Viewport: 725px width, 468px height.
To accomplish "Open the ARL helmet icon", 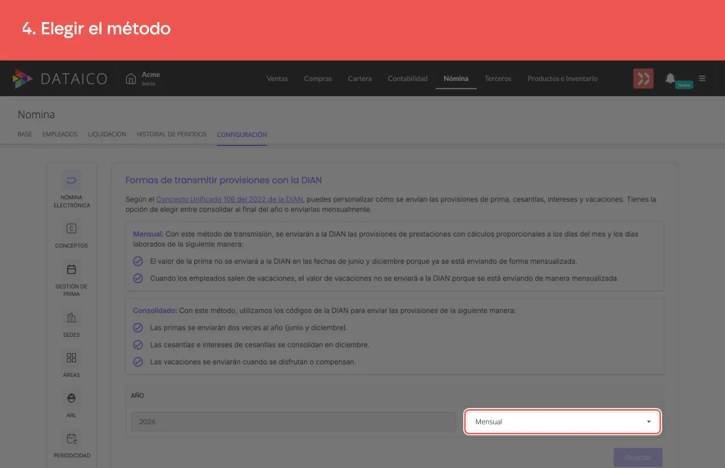I will click(x=71, y=398).
